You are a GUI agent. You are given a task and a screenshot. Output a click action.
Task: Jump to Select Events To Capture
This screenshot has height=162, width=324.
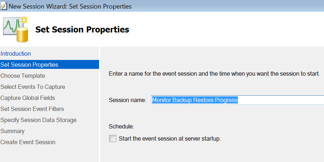33,87
